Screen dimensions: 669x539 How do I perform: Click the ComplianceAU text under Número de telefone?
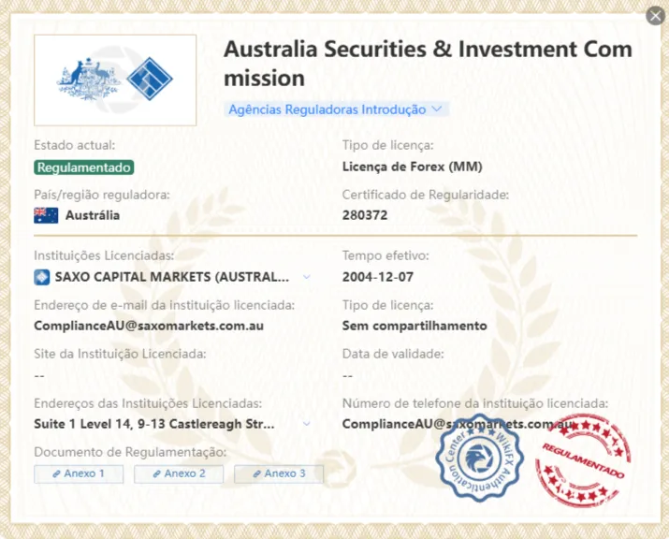[x=457, y=424]
